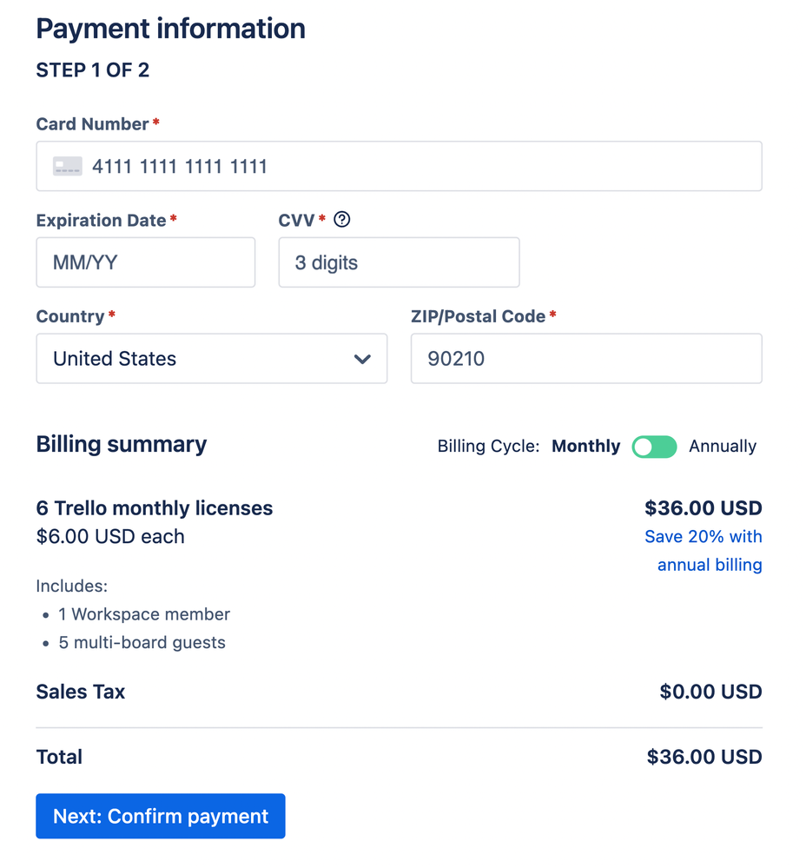The width and height of the screenshot is (806, 868).
Task: Click the Country field label
Action: 69,316
